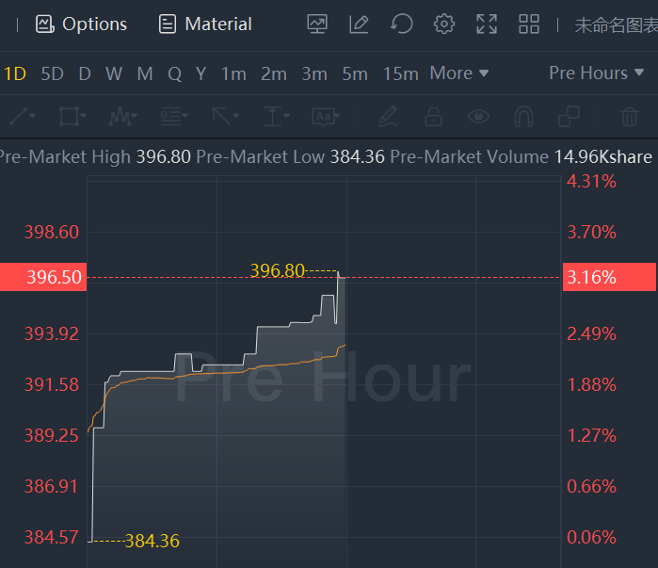Toggle the magnet snap mode
The image size is (658, 568).
pos(523,117)
